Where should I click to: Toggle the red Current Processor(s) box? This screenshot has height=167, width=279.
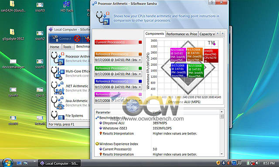[x=140, y=42]
